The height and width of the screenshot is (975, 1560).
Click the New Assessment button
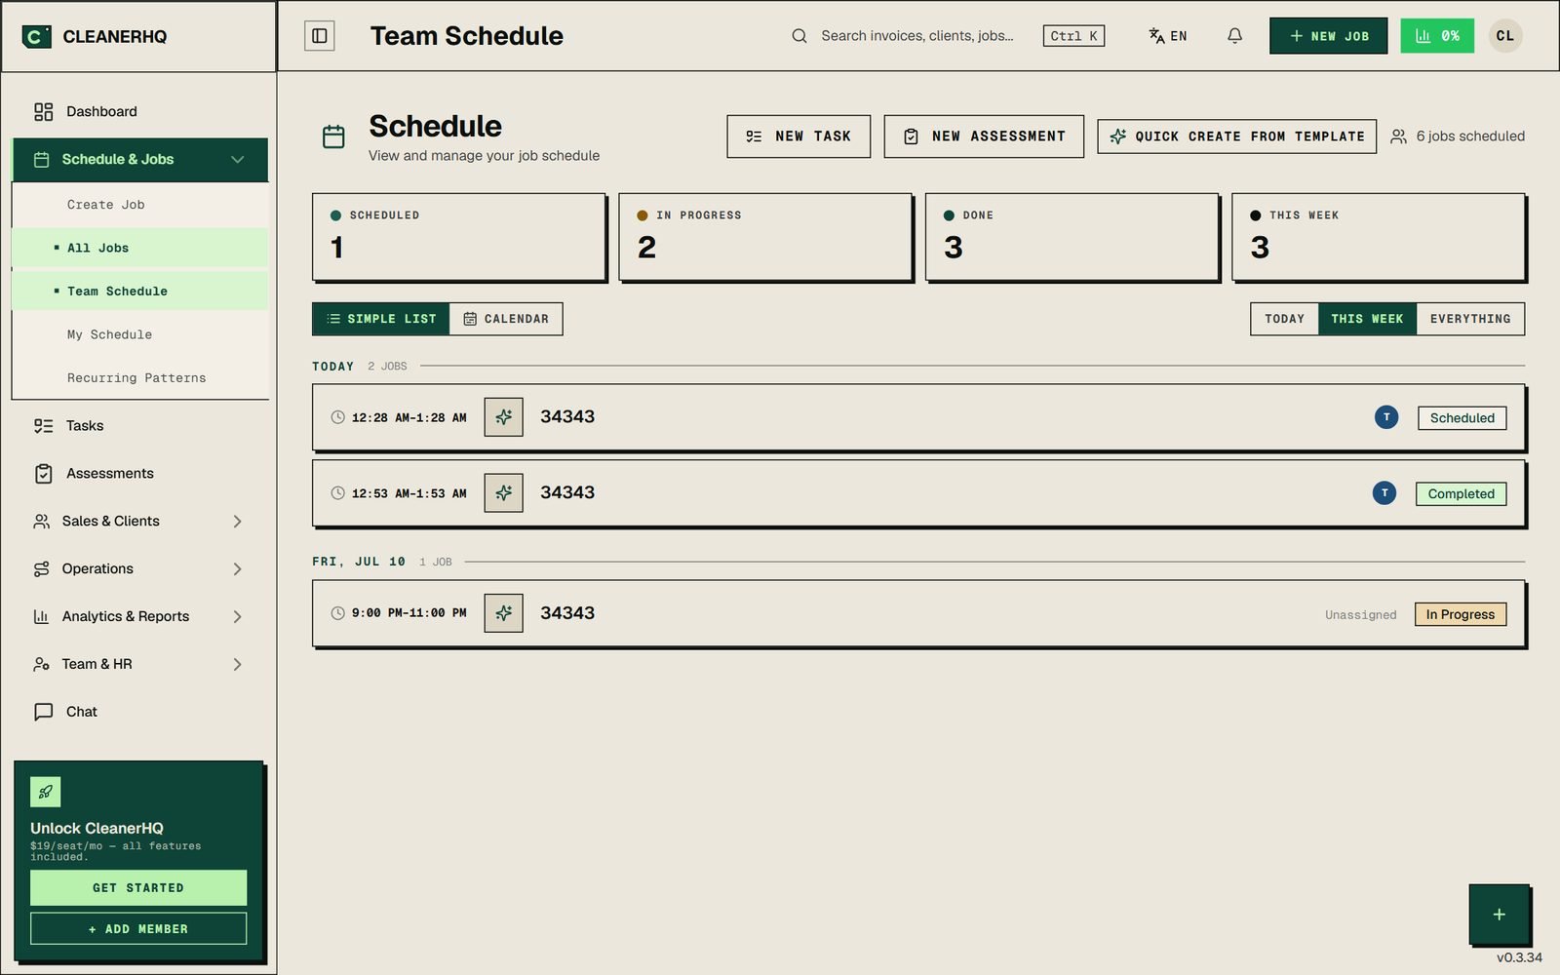click(984, 136)
